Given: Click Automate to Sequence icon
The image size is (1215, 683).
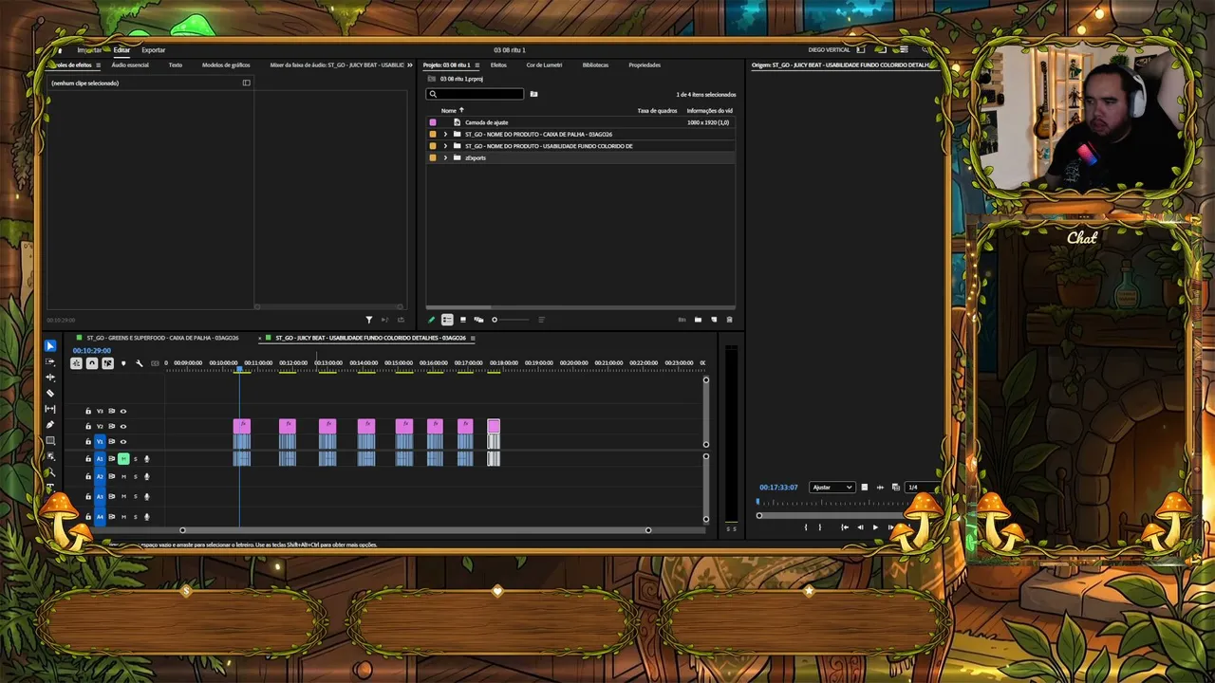Looking at the screenshot, I should pyautogui.click(x=682, y=320).
